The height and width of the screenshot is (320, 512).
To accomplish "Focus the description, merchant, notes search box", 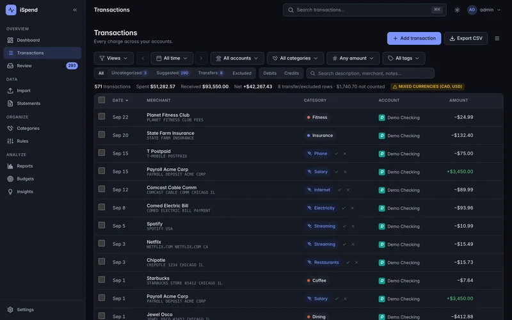I will pos(371,73).
